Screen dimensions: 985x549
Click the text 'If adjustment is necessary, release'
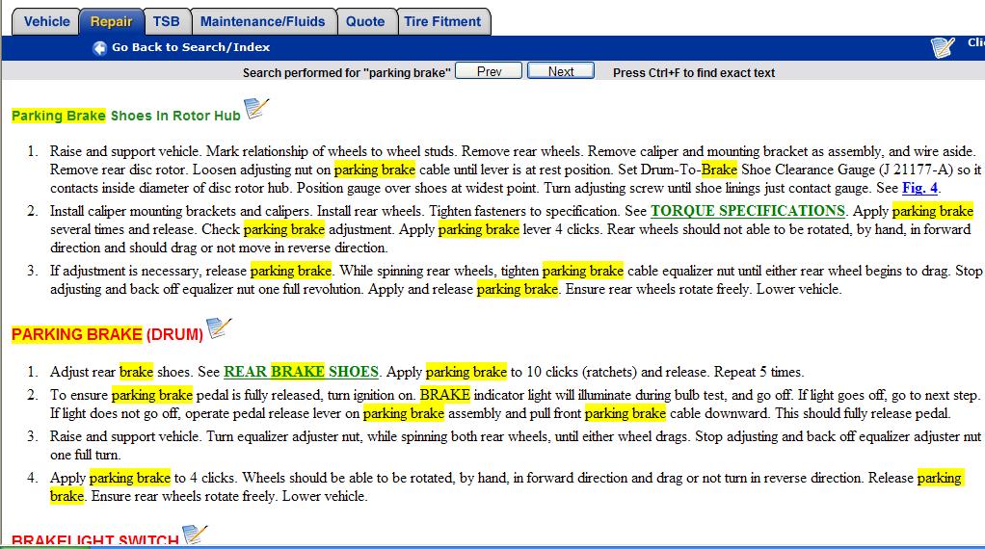click(148, 271)
